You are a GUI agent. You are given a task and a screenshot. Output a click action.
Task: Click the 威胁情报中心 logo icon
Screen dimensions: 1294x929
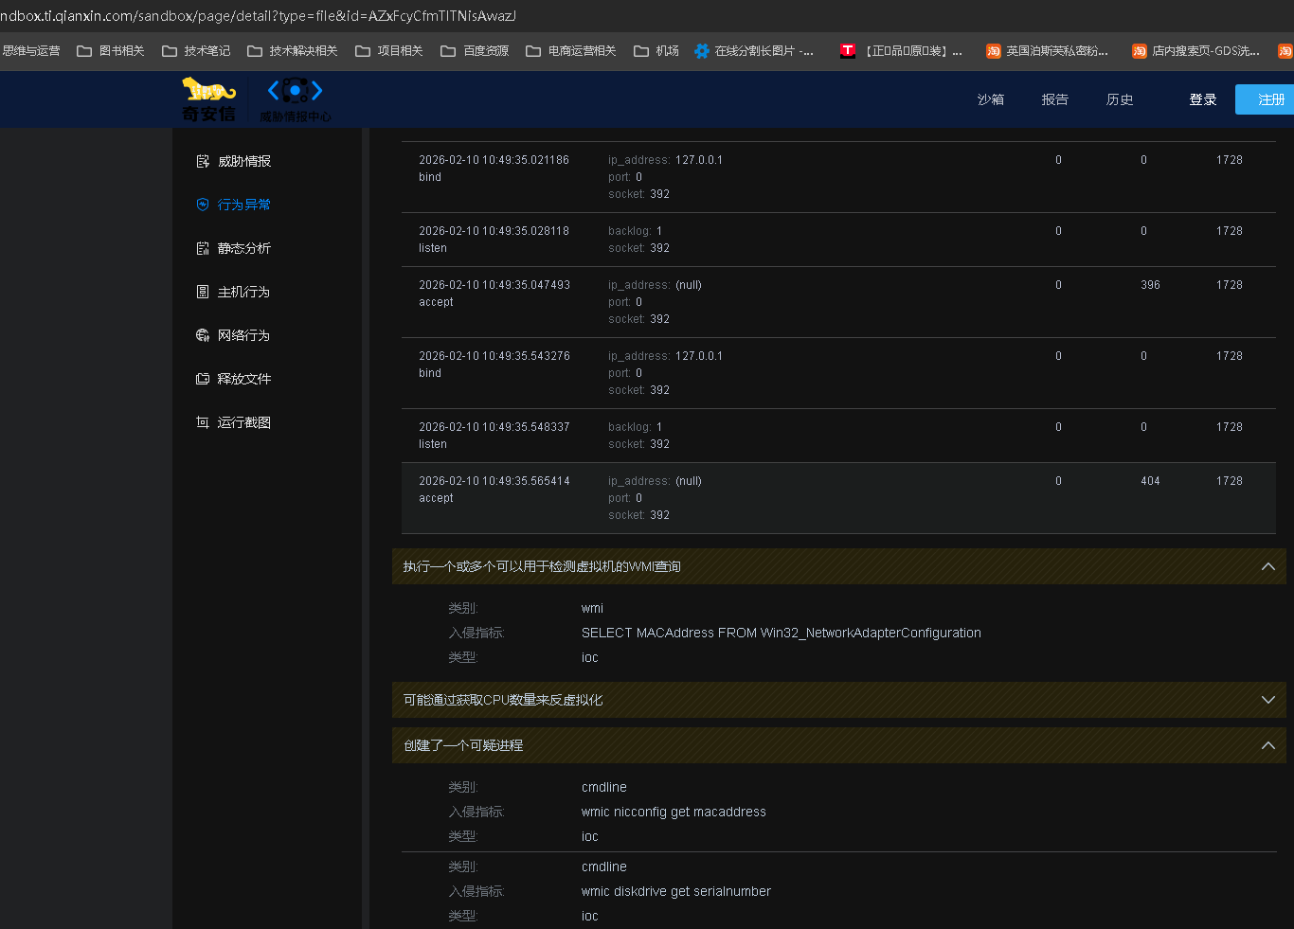coord(296,99)
